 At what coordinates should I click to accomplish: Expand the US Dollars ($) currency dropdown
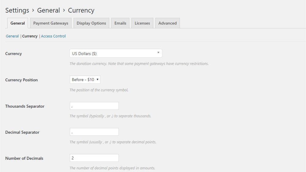[x=116, y=53]
